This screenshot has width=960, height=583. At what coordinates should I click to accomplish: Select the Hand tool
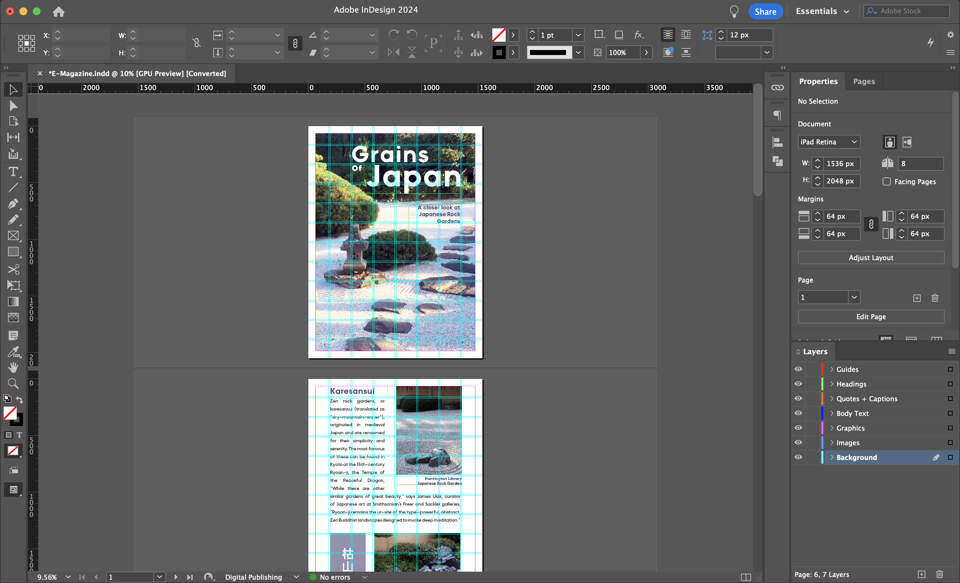[x=13, y=368]
